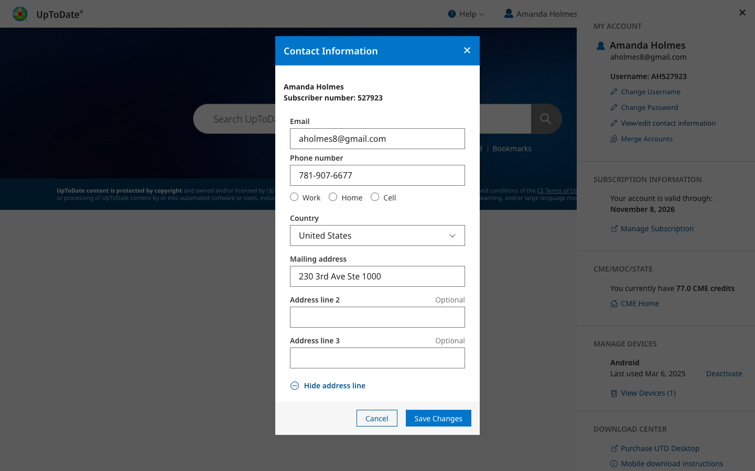The image size is (755, 471).
Task: Click the Help question mark icon
Action: [x=451, y=14]
